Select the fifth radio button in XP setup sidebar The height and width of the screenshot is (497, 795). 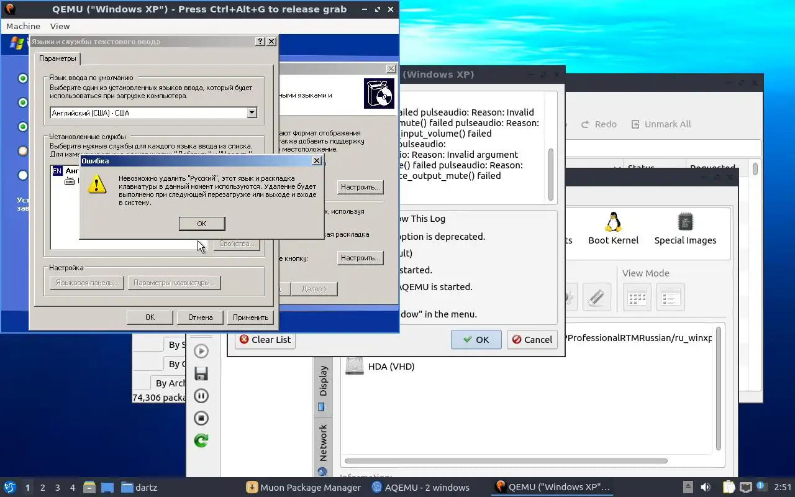(x=23, y=175)
